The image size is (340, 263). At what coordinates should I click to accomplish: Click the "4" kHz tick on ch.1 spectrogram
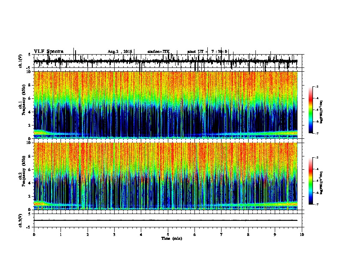pos(30,112)
